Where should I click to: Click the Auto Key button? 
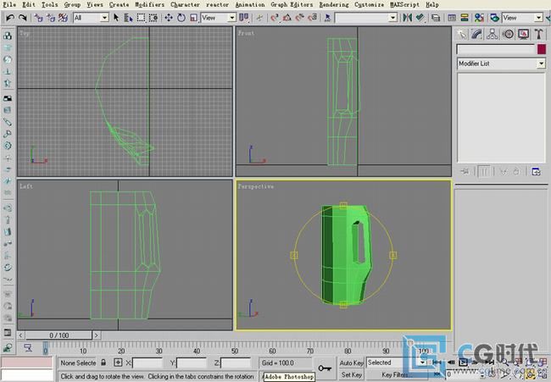coord(352,363)
